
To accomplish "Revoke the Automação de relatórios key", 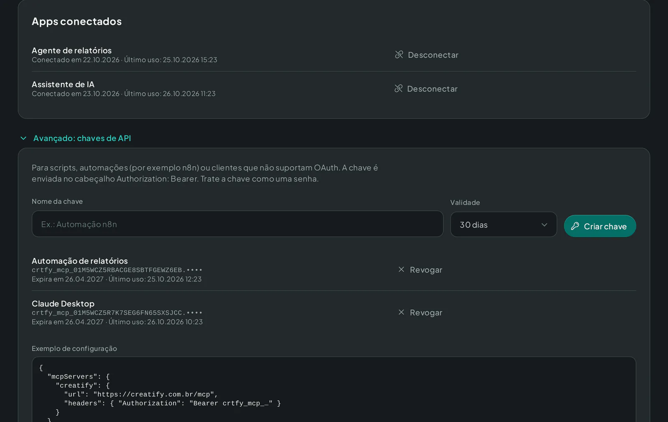I will (x=420, y=270).
